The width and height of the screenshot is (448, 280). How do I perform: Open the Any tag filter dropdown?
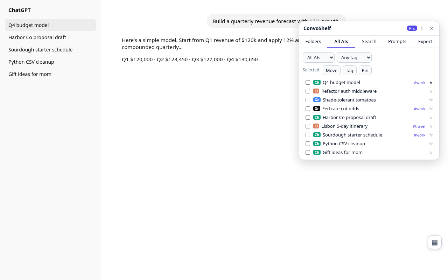pyautogui.click(x=354, y=57)
